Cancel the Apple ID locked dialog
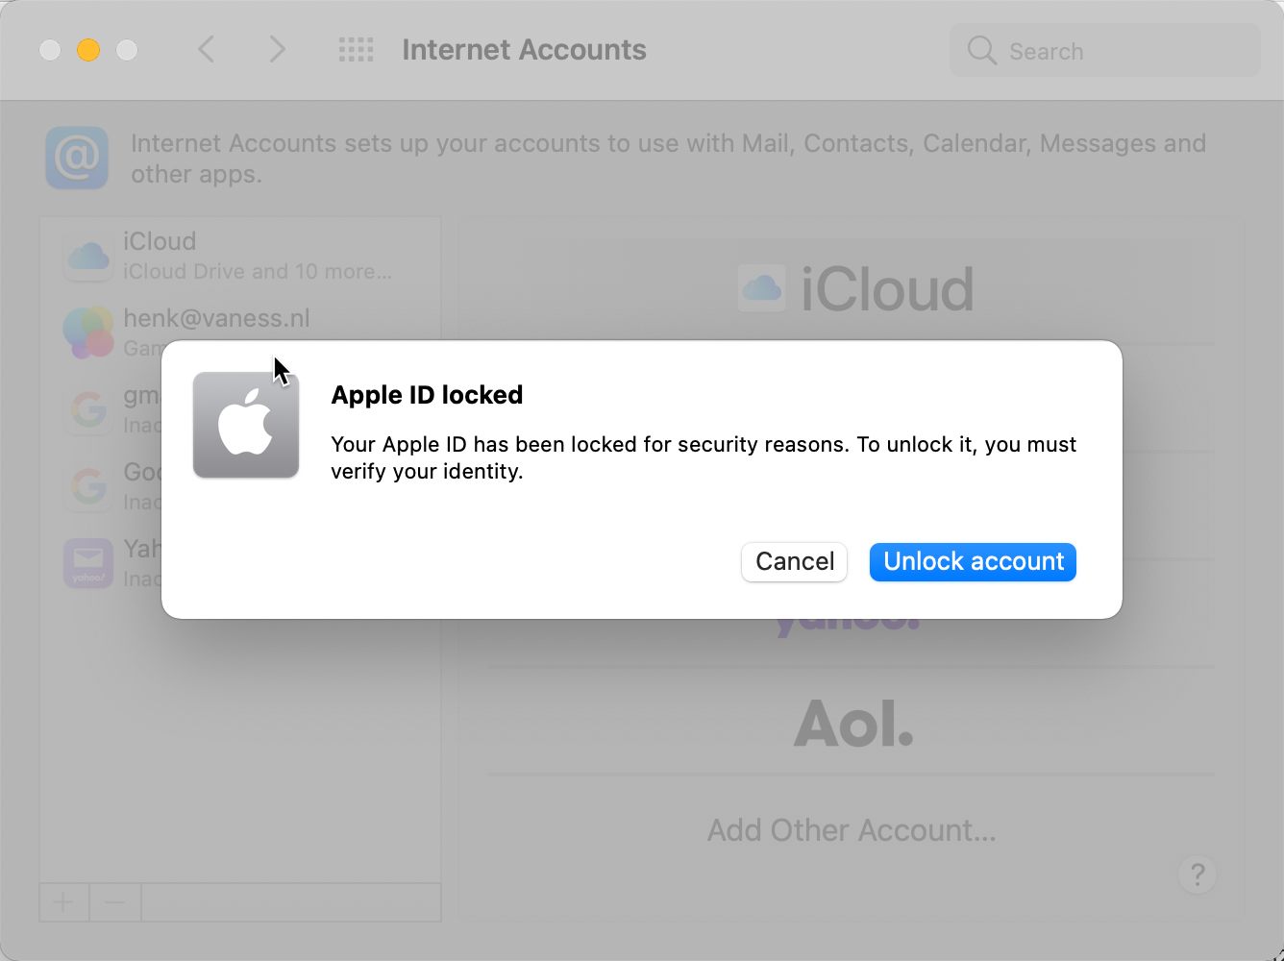Viewport: 1284px width, 961px height. click(794, 562)
